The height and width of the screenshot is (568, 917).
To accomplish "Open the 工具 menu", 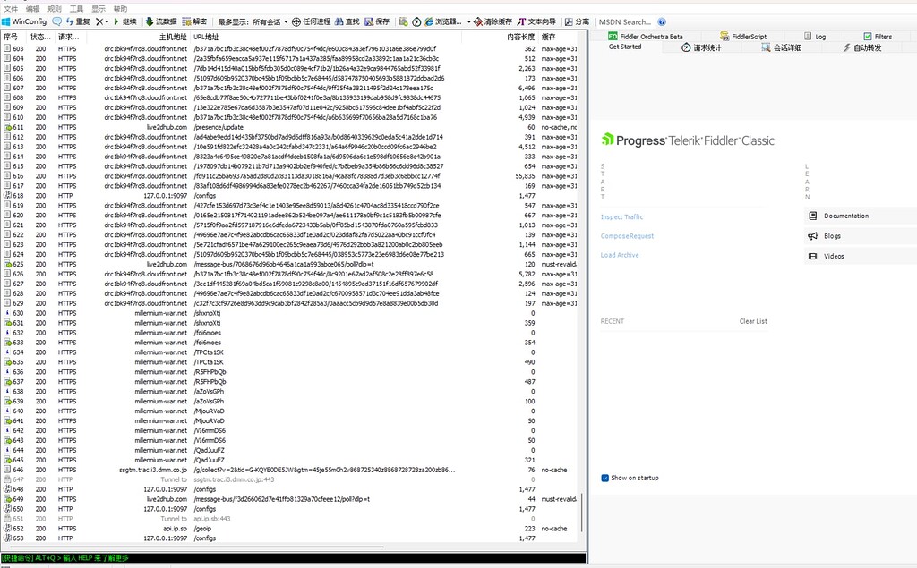I will click(76, 8).
